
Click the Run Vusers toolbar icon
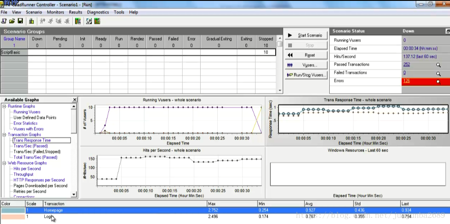(x=50, y=21)
